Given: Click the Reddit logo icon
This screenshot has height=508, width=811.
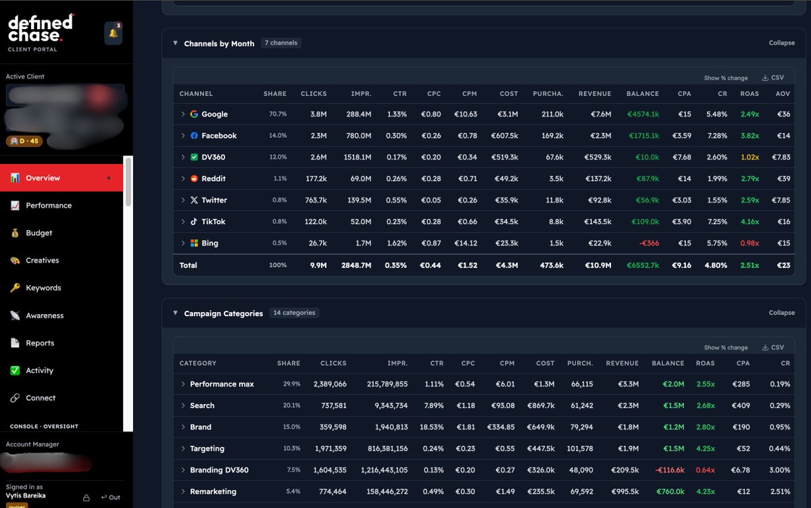Looking at the screenshot, I should pyautogui.click(x=194, y=178).
